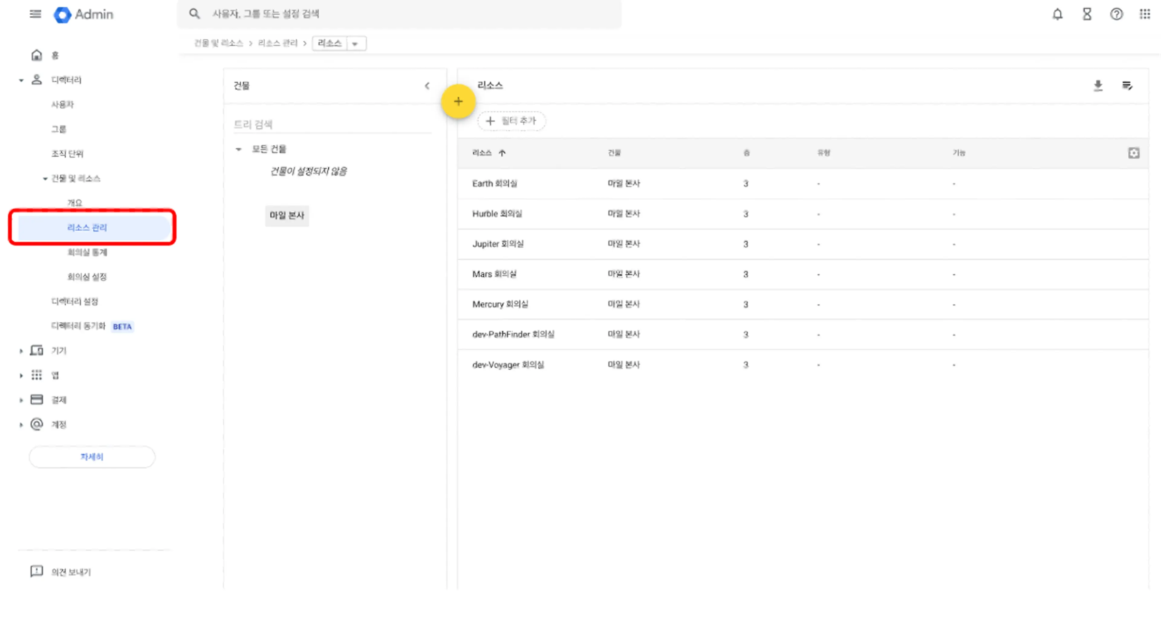Open the notifications bell
Screen dimensions: 1161x621
(1057, 14)
